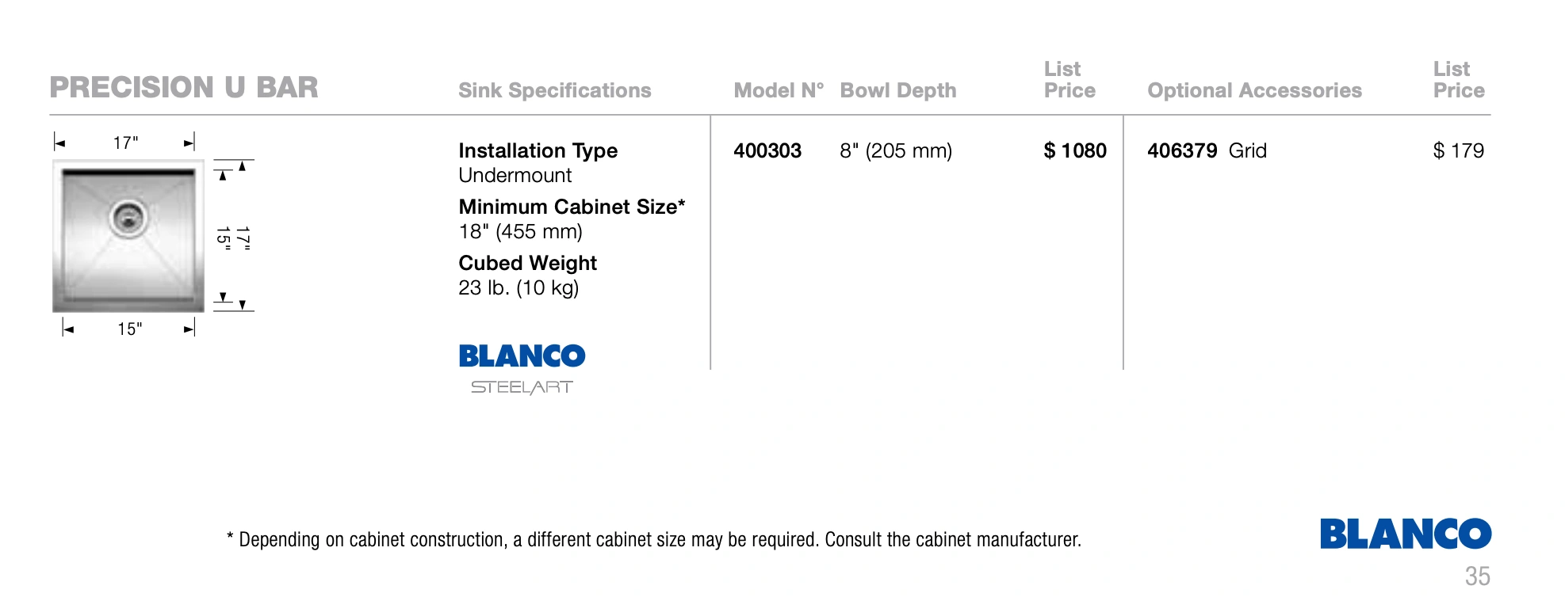Click the $ 179 grid price

pos(1458,150)
